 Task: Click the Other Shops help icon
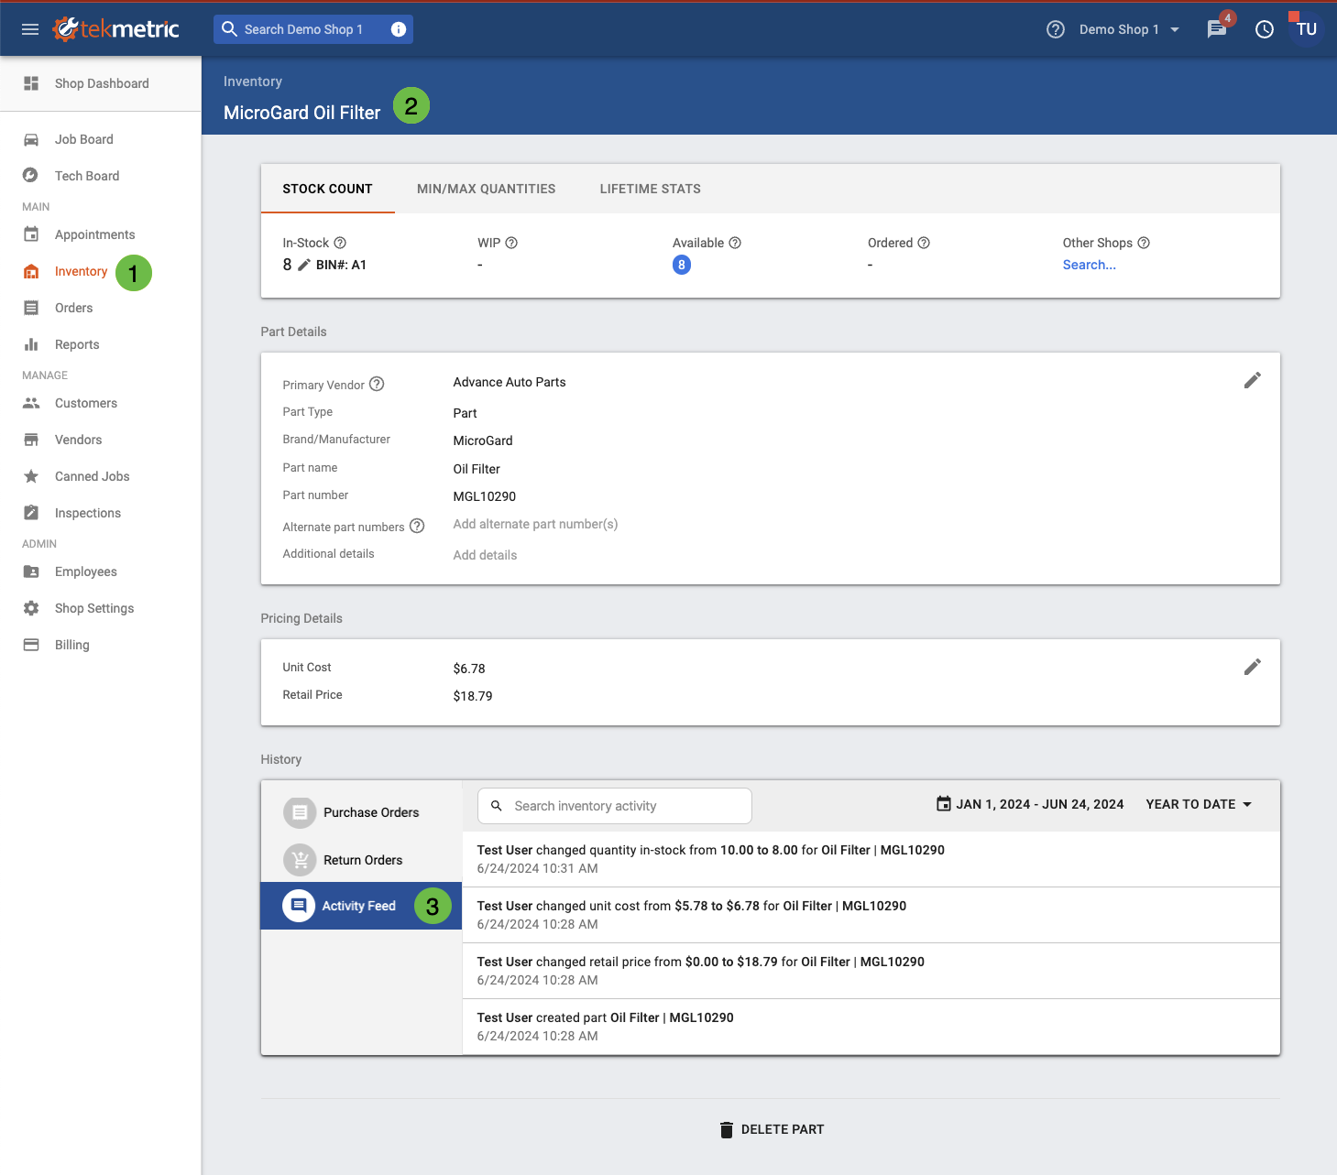(x=1144, y=243)
